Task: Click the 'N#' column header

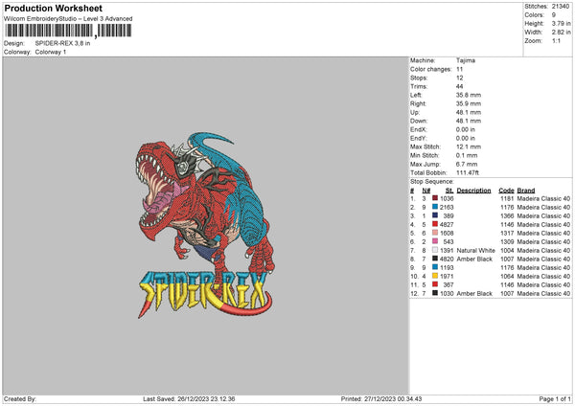Action: [x=426, y=191]
